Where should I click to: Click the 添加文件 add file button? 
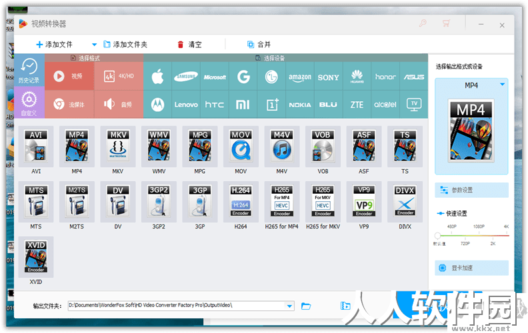pyautogui.click(x=54, y=45)
